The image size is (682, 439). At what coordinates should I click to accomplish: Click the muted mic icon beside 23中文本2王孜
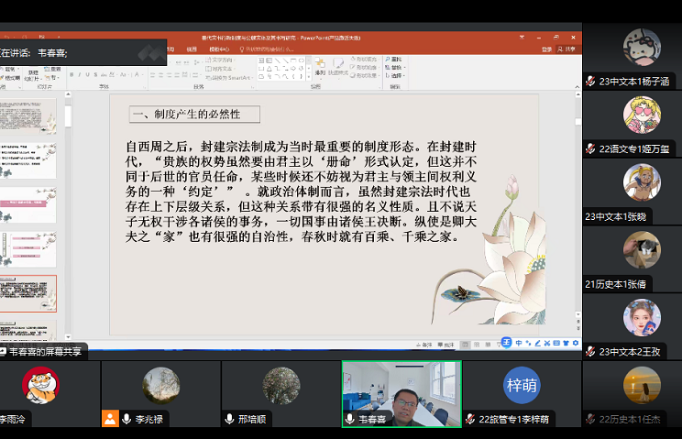tap(591, 351)
